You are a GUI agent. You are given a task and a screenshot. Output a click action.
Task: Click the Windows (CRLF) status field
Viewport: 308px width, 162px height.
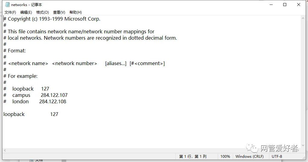(249, 156)
